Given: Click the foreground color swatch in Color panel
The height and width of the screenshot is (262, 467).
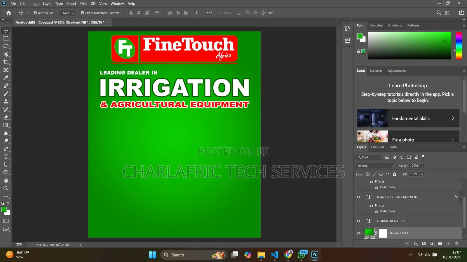Looking at the screenshot, I should [x=360, y=36].
